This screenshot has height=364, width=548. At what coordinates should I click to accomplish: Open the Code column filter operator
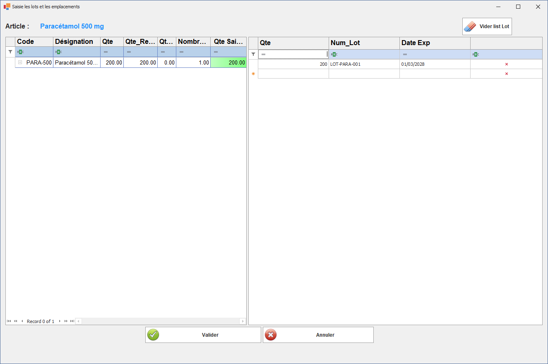point(20,52)
